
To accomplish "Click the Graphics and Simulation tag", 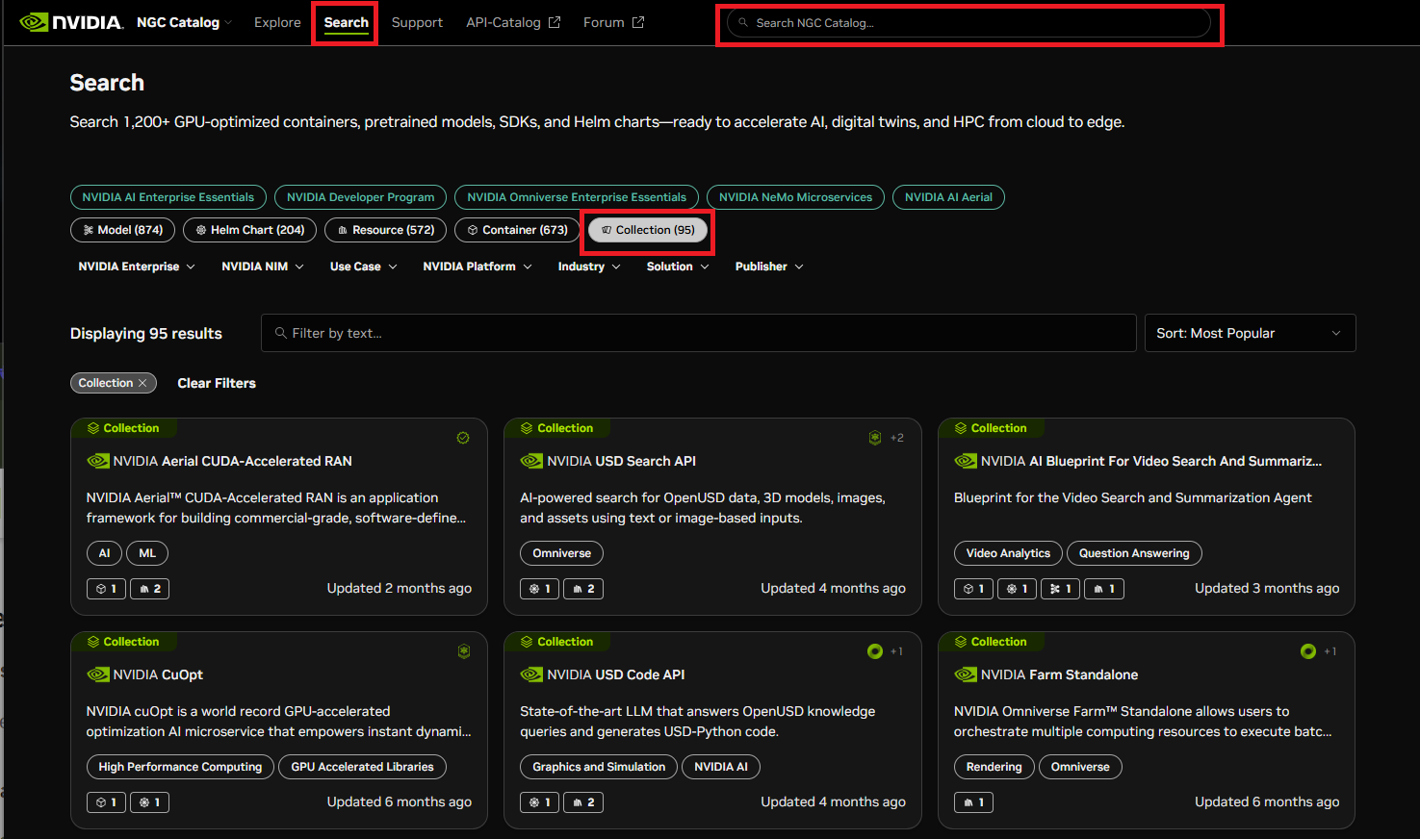I will tap(599, 767).
